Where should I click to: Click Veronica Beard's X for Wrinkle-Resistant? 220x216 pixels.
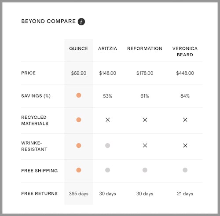tap(185, 146)
